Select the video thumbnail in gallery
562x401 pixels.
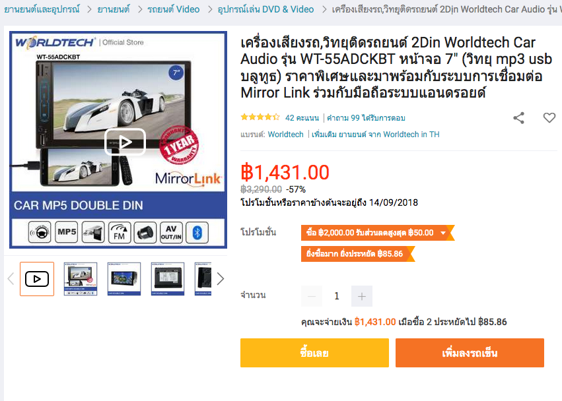[x=37, y=279]
